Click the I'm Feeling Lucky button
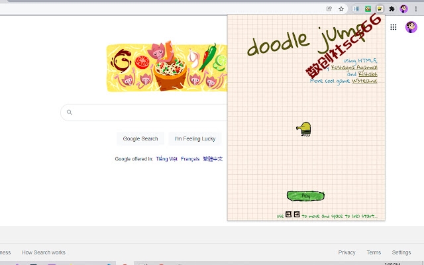This screenshot has width=424, height=265. pyautogui.click(x=195, y=138)
